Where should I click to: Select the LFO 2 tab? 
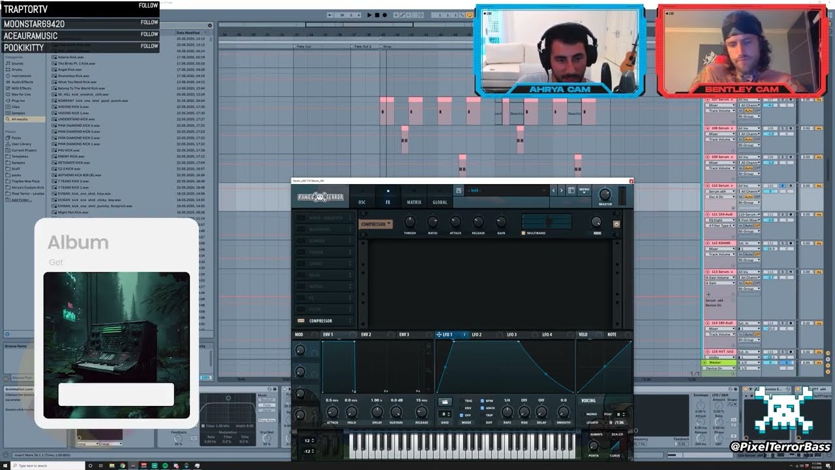coord(477,335)
